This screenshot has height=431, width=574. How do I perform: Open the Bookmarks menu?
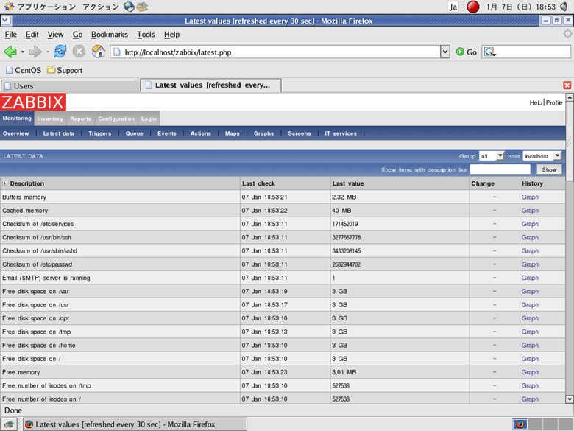tap(109, 35)
